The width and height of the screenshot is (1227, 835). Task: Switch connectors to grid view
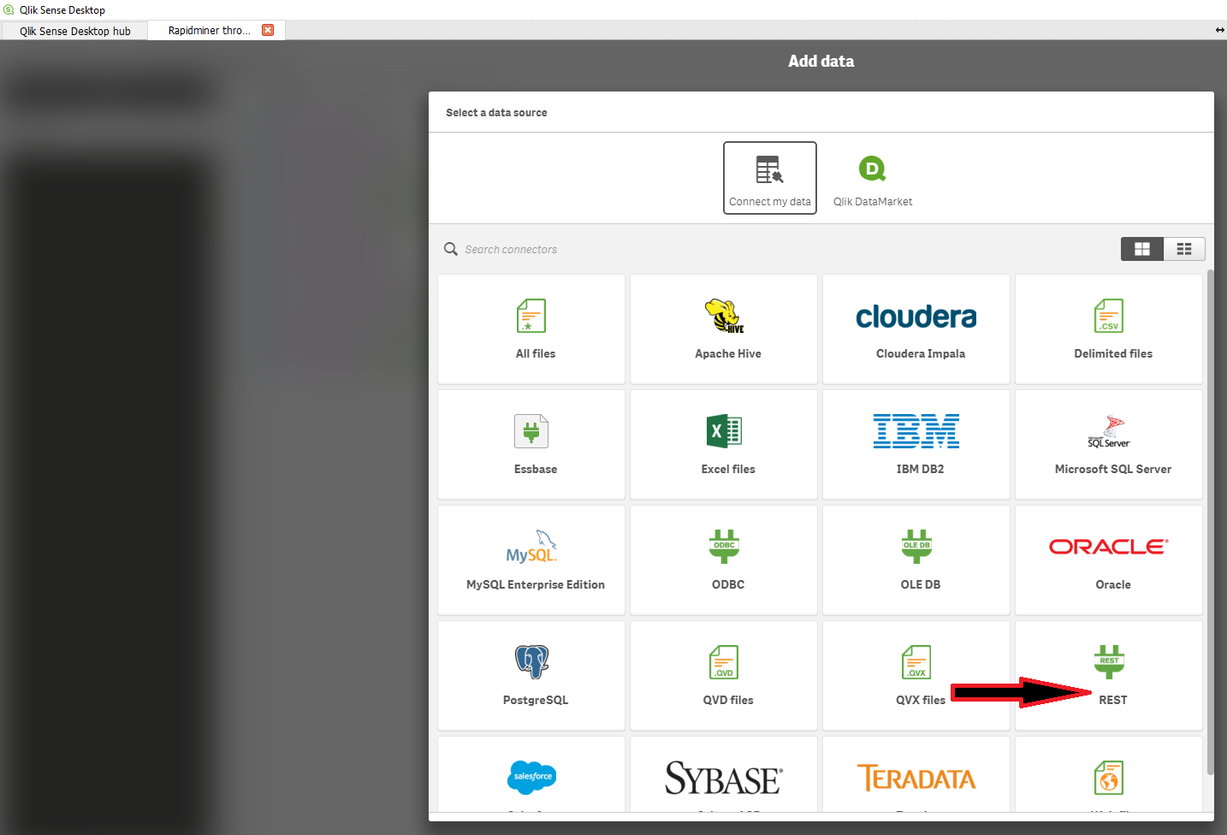click(x=1142, y=249)
